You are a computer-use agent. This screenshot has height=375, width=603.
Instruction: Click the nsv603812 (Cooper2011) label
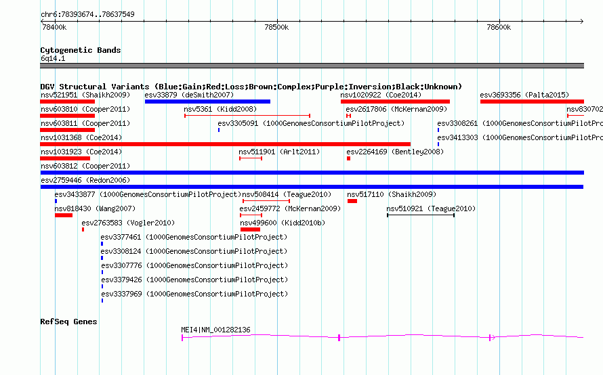coord(85,166)
